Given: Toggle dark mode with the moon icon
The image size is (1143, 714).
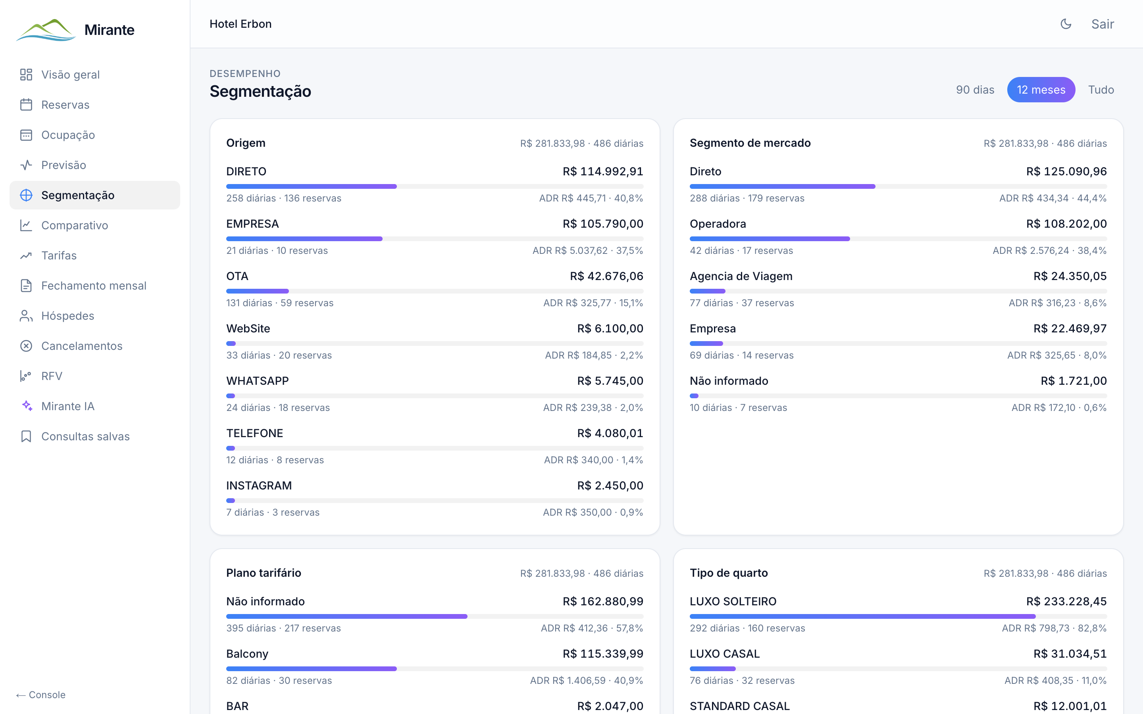Looking at the screenshot, I should point(1066,24).
